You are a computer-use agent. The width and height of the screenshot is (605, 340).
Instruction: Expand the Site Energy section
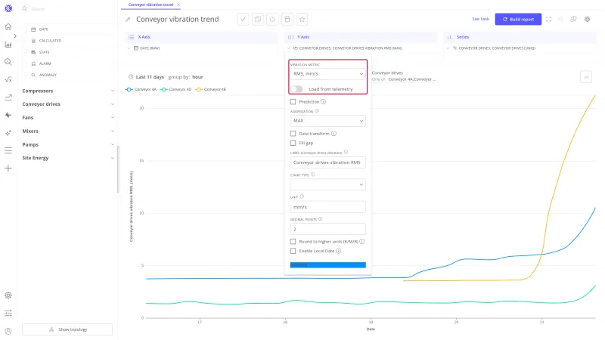68,158
